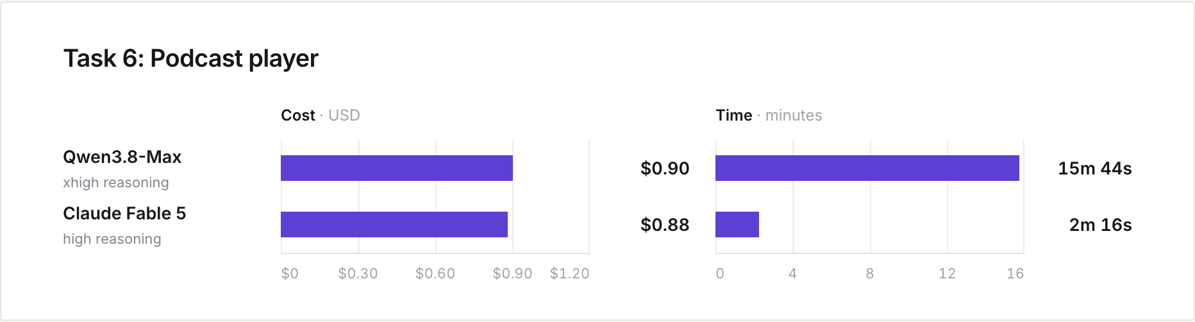Image resolution: width=1195 pixels, height=322 pixels.
Task: Click the 12 tick on time axis
Action: (x=947, y=274)
